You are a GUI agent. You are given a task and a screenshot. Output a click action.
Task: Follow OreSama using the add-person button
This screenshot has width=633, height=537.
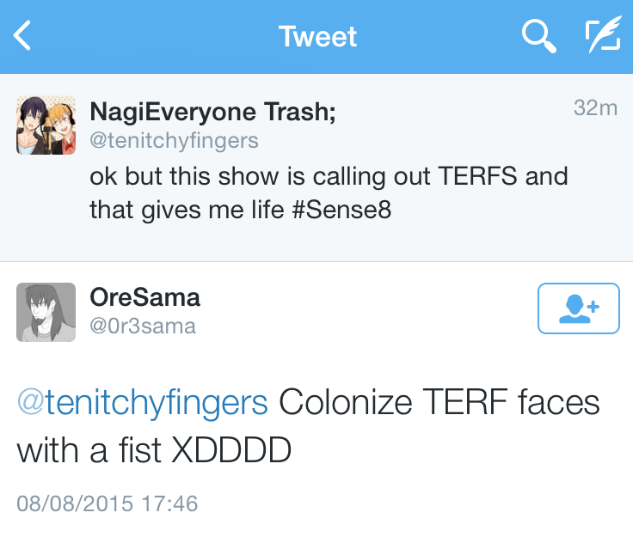(578, 307)
